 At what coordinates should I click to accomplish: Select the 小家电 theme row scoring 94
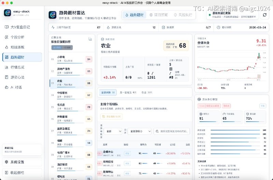pos(72,59)
